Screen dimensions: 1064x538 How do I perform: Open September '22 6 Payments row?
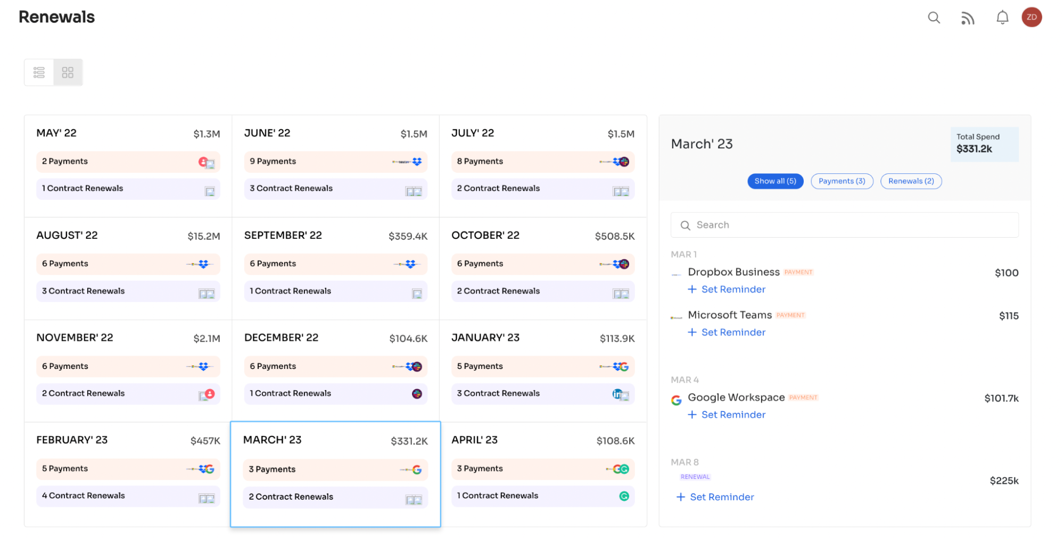tap(335, 264)
